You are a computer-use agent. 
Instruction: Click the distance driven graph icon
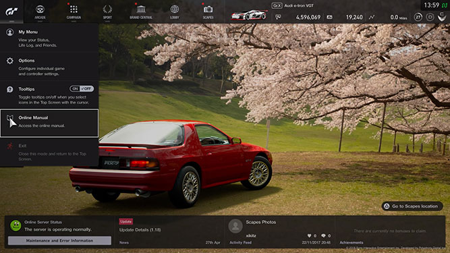point(372,18)
